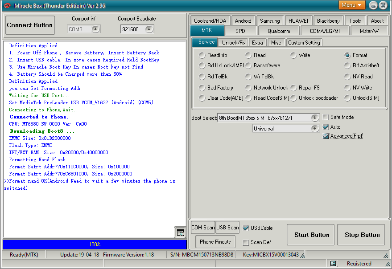Open the Extra sub-tab
This screenshot has width=392, height=269.
pos(257,43)
